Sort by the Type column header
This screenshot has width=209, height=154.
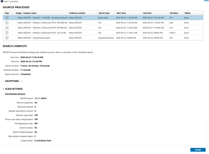coord(7,13)
